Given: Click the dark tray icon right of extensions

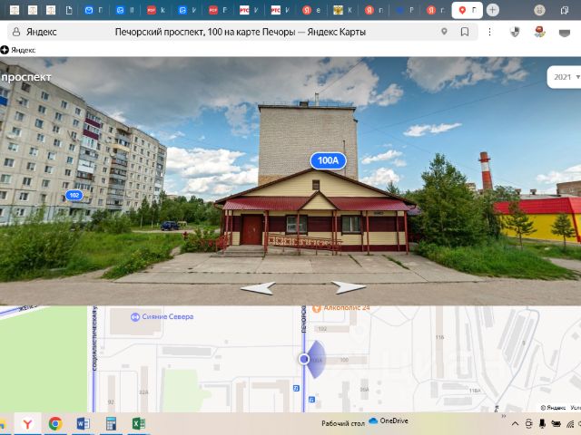Looking at the screenshot, I should coord(565,34).
